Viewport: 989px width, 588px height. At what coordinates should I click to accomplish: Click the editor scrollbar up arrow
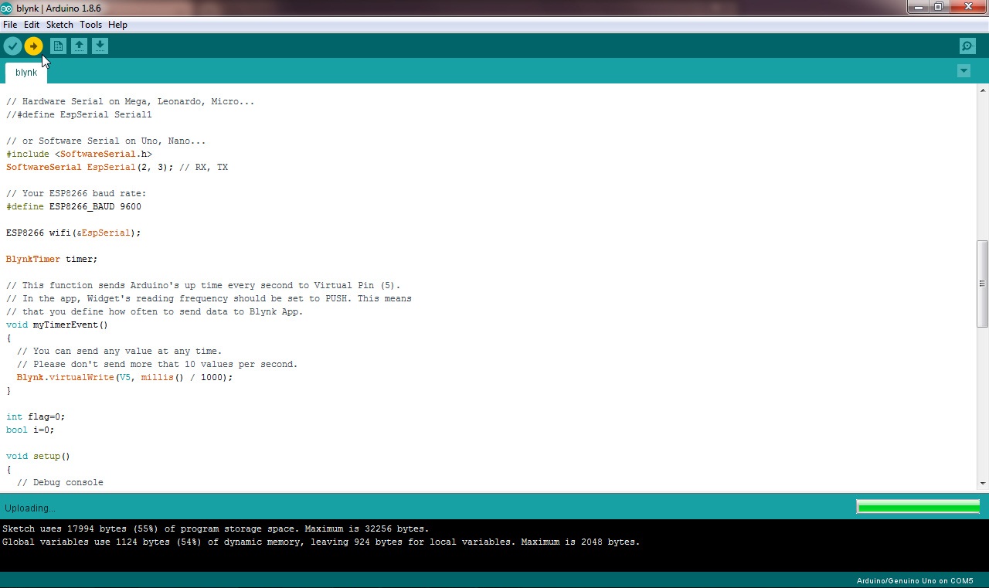tap(983, 89)
